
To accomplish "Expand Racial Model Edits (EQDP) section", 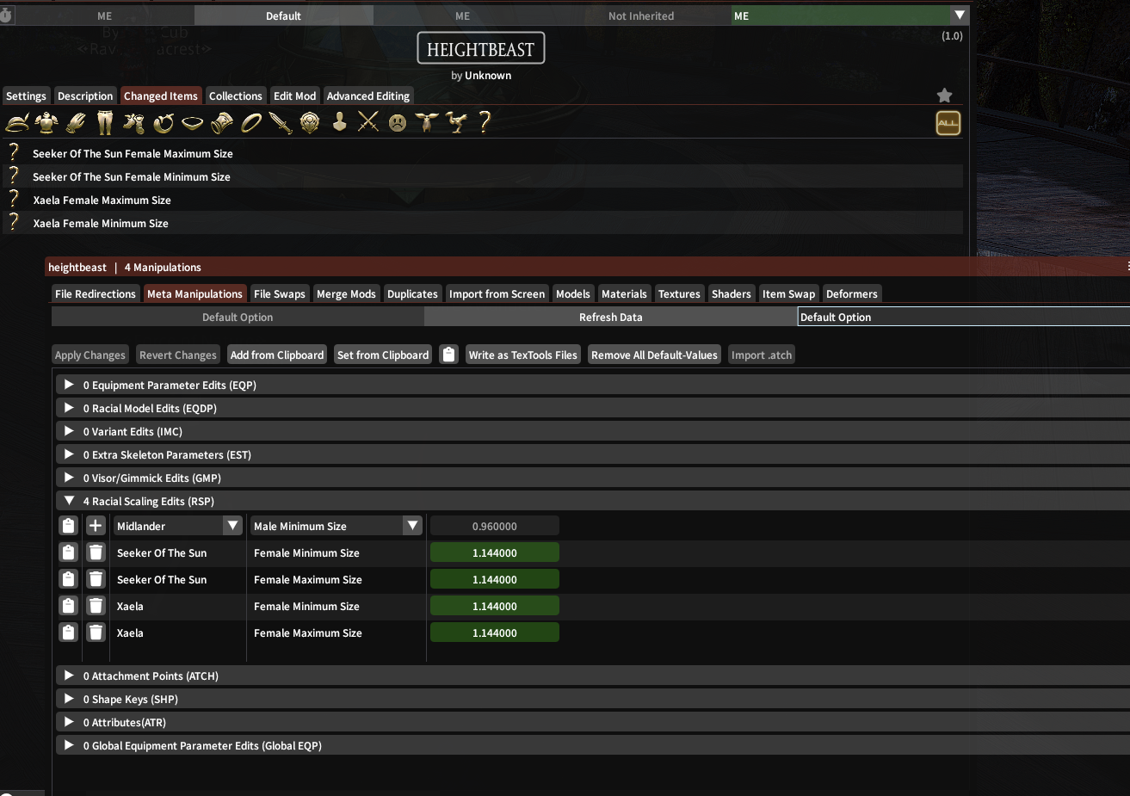I will (x=593, y=408).
